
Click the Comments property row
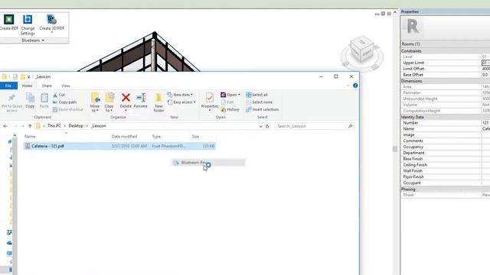(446, 141)
